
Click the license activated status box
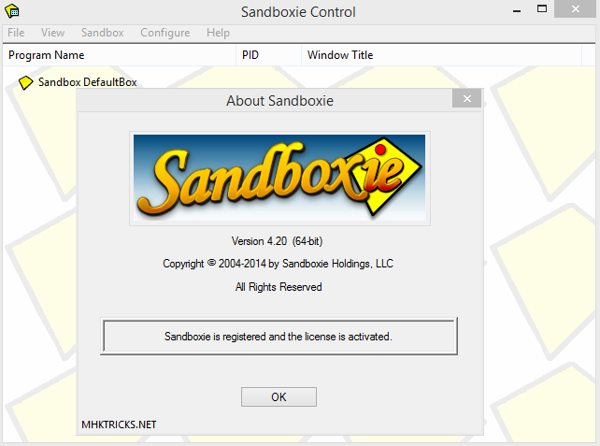279,336
